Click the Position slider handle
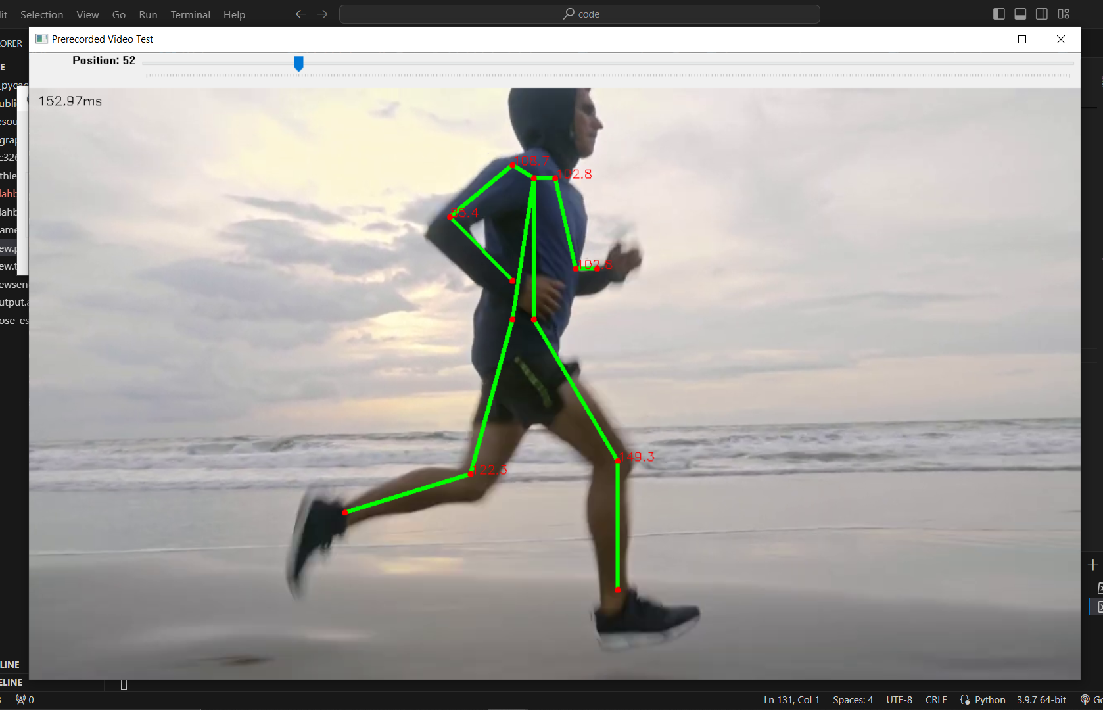The height and width of the screenshot is (710, 1103). [298, 63]
